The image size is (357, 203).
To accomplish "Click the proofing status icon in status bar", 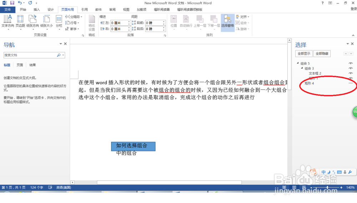I will pos(50,188).
